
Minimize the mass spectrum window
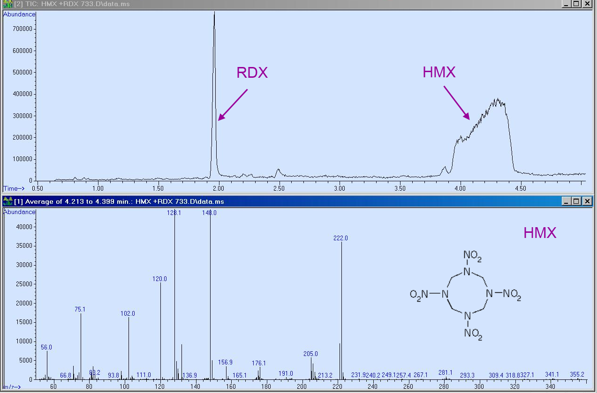(x=567, y=201)
